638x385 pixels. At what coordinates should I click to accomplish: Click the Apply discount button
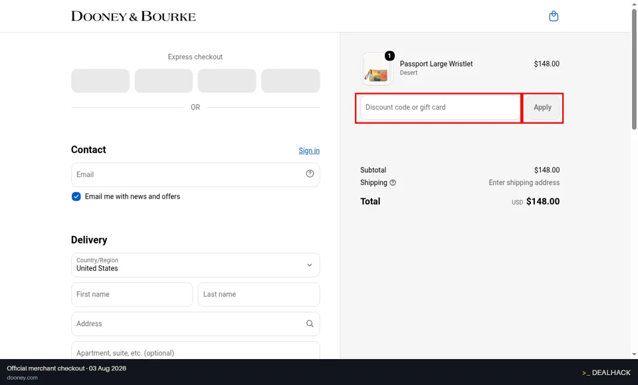[542, 108]
